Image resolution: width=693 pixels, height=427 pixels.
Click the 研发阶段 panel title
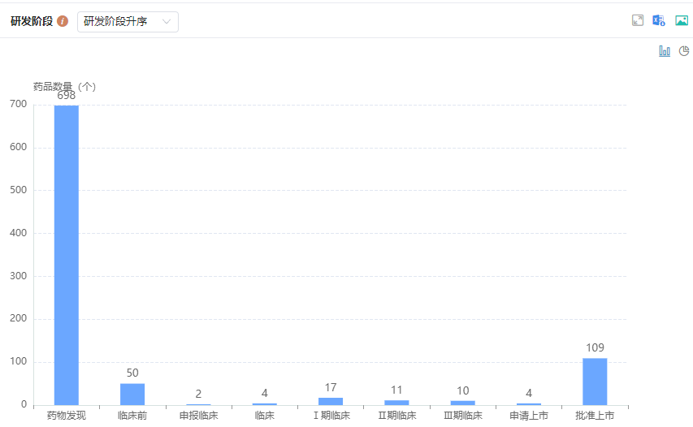pyautogui.click(x=32, y=21)
